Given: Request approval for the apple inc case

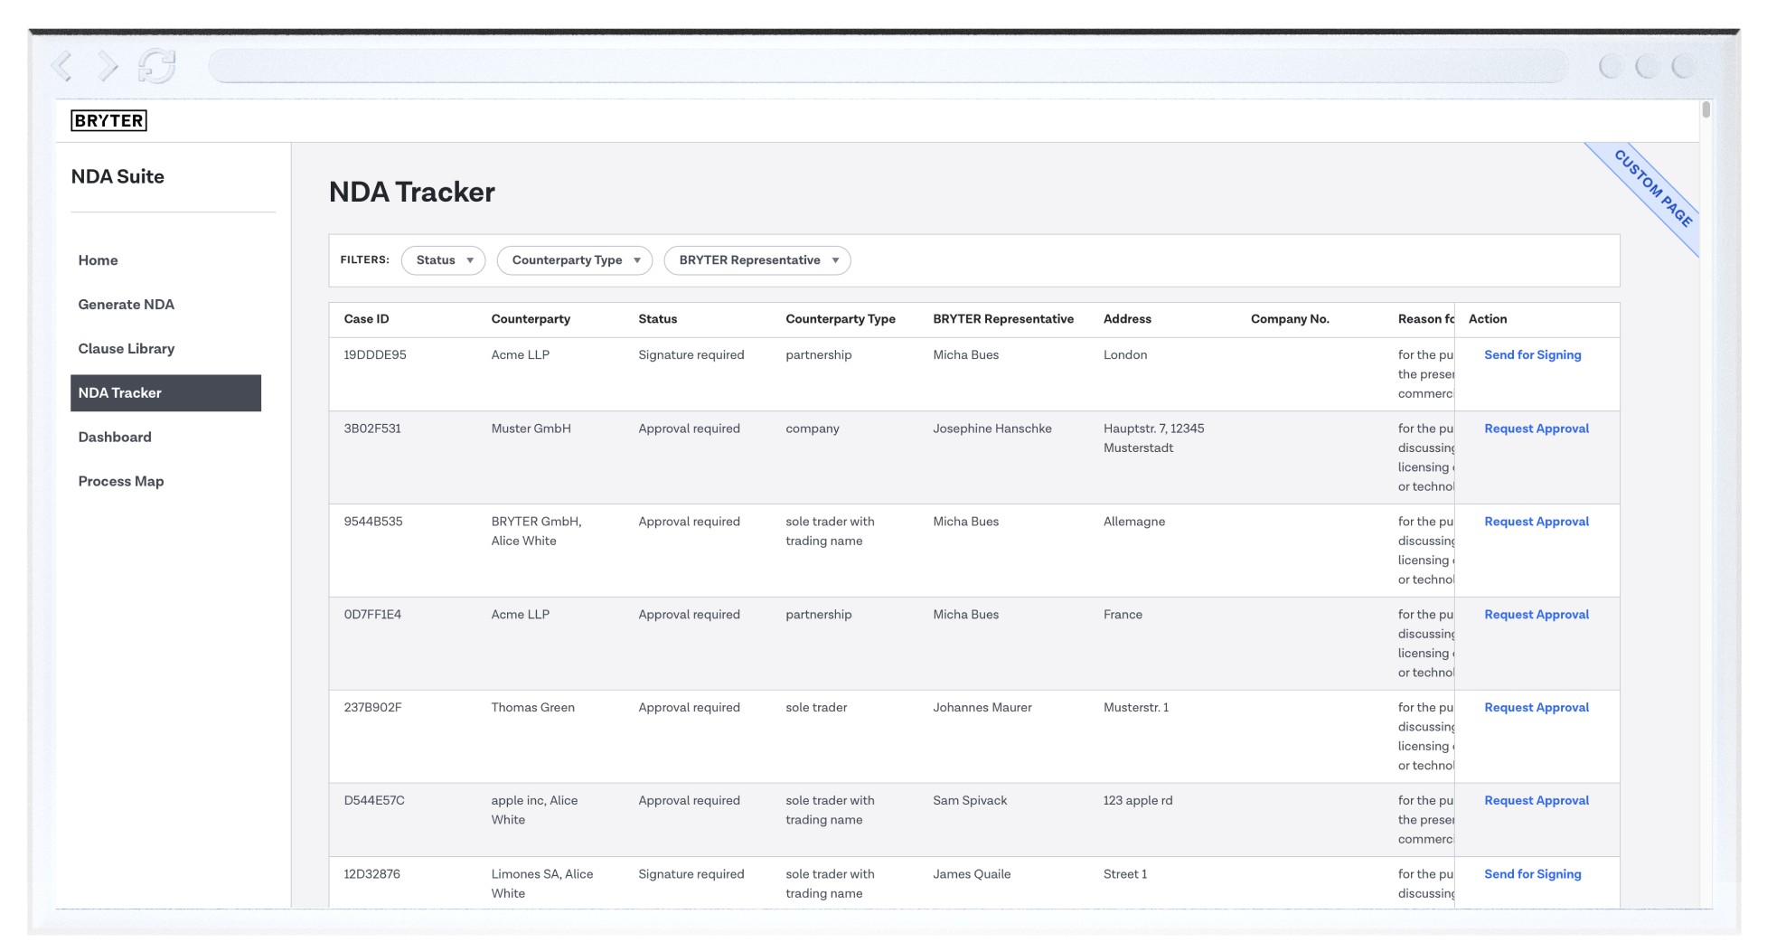Looking at the screenshot, I should coord(1536,800).
